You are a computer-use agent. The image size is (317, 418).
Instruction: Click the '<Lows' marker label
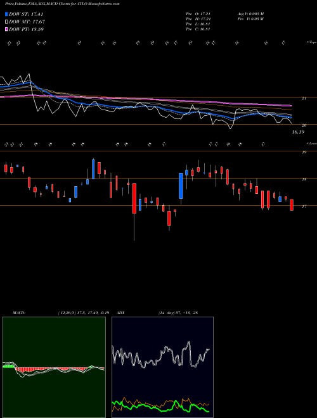(311, 143)
